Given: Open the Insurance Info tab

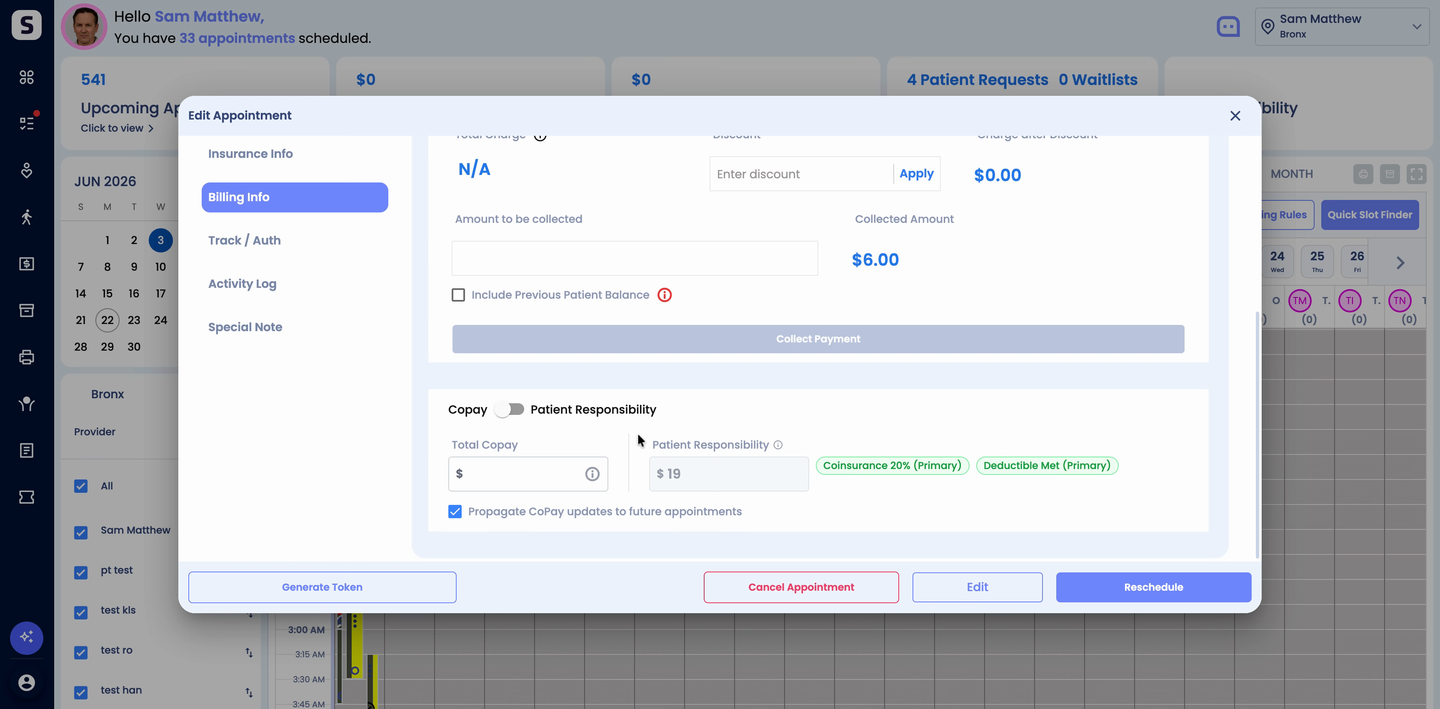Looking at the screenshot, I should [x=250, y=154].
